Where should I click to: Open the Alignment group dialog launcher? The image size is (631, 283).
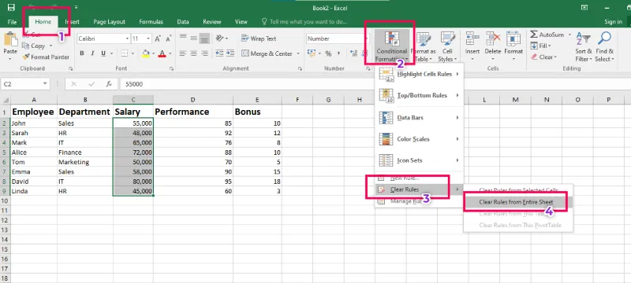point(300,69)
